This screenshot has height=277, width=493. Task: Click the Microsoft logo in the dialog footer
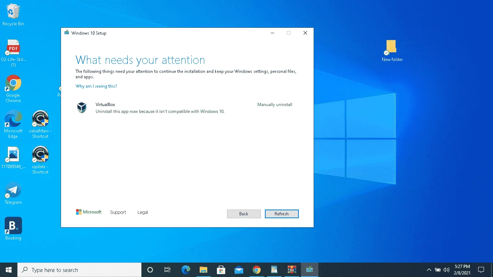coord(89,212)
